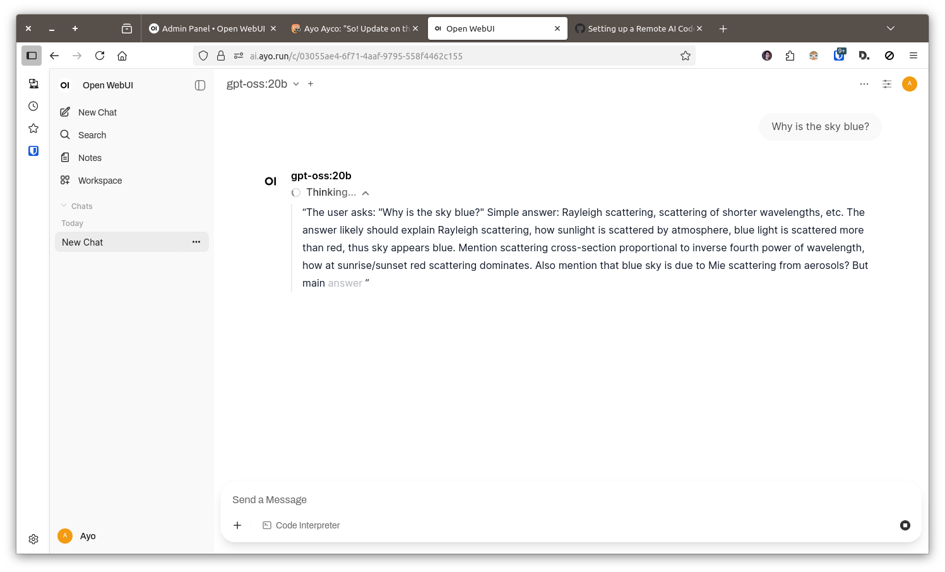Viewport: 945px width, 572px height.
Task: Bookmark this page with star icon
Action: 685,56
